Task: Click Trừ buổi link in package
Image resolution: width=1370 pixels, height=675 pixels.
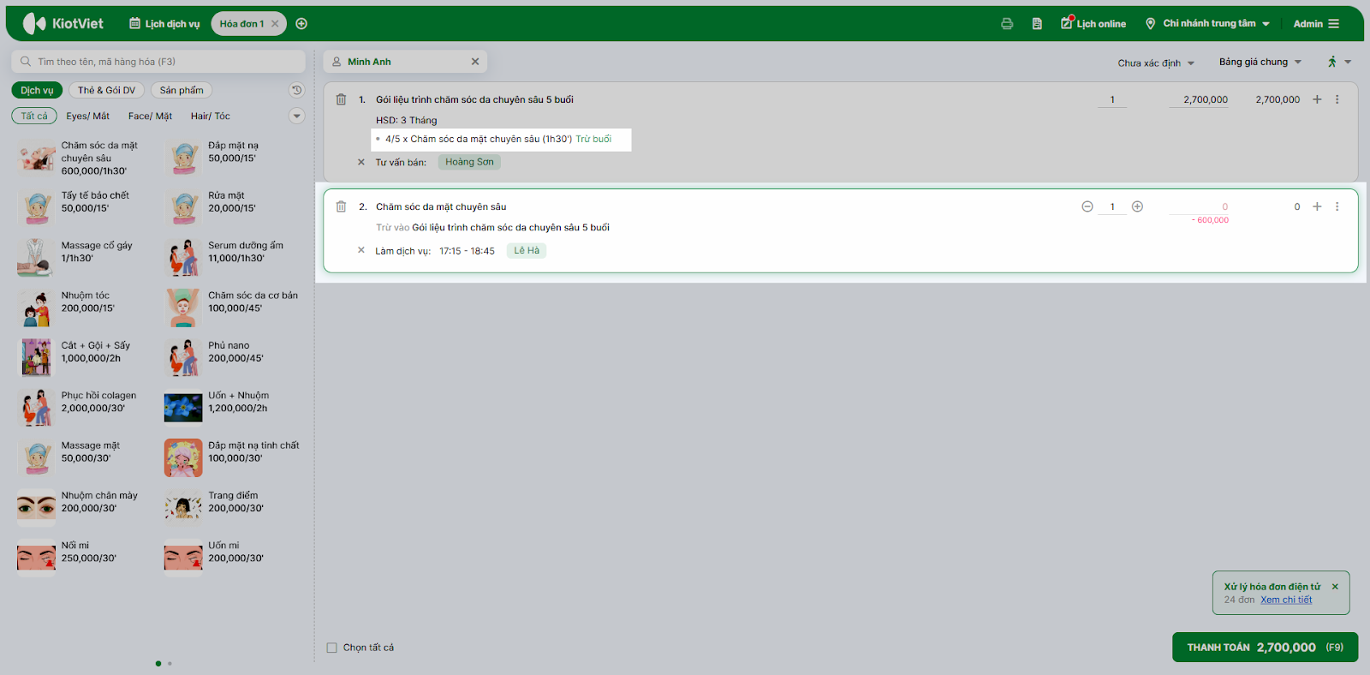Action: click(x=593, y=139)
